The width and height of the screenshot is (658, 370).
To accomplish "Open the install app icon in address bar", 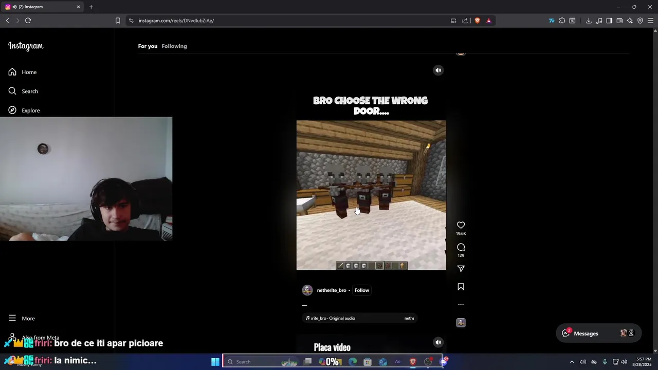I will tap(453, 21).
